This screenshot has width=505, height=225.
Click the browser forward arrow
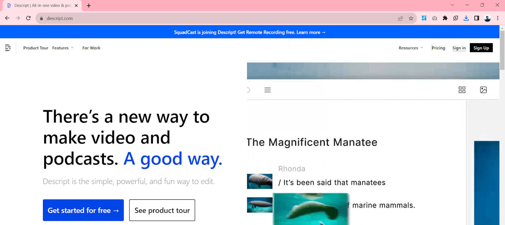click(x=18, y=18)
